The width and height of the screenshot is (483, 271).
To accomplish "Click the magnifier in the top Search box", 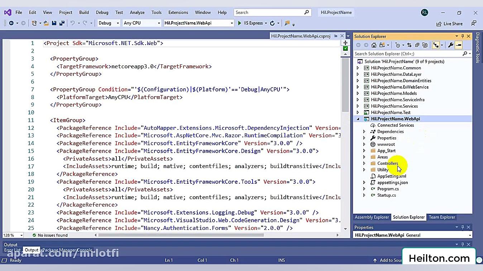I will pos(306,12).
